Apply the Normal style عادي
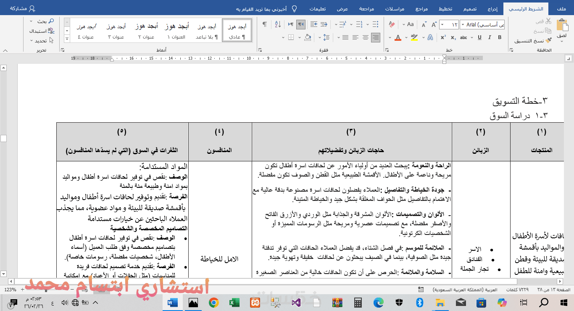 pos(237,31)
